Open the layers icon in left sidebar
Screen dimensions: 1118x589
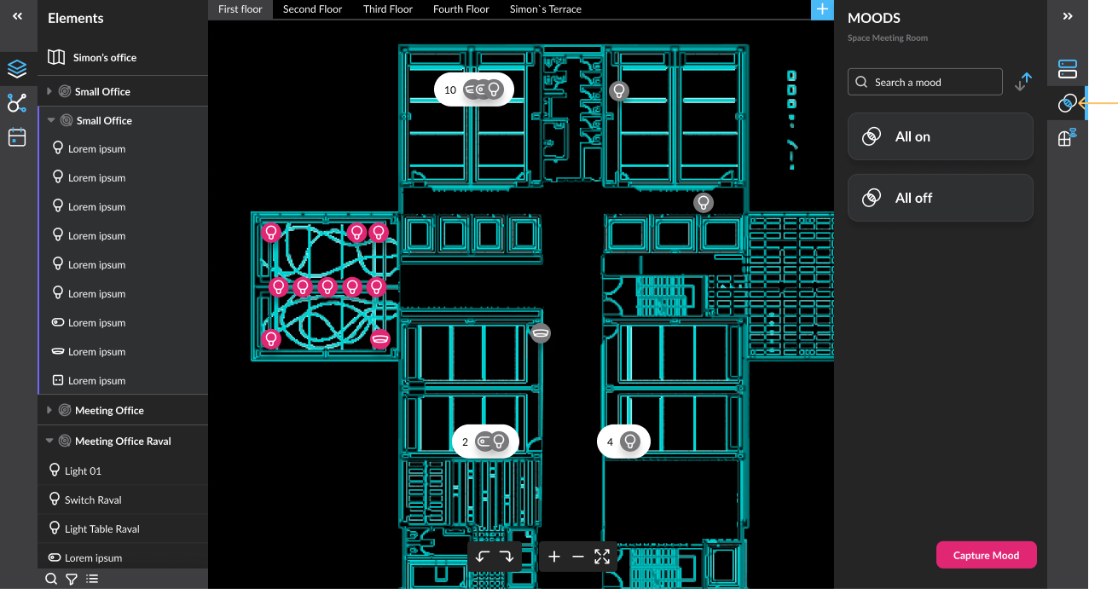pyautogui.click(x=17, y=69)
